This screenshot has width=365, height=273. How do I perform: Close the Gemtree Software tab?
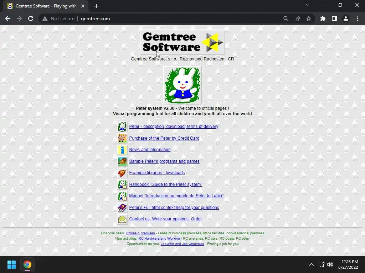coord(83,6)
